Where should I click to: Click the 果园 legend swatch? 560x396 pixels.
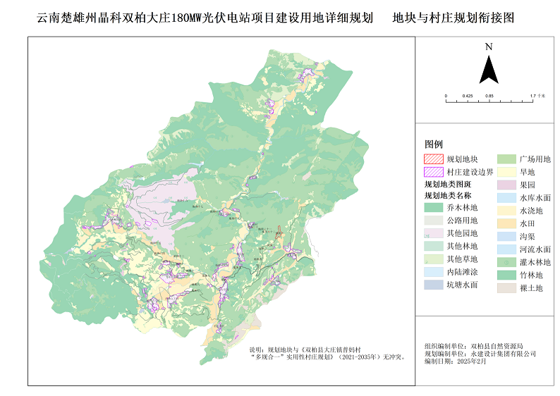(x=506, y=185)
